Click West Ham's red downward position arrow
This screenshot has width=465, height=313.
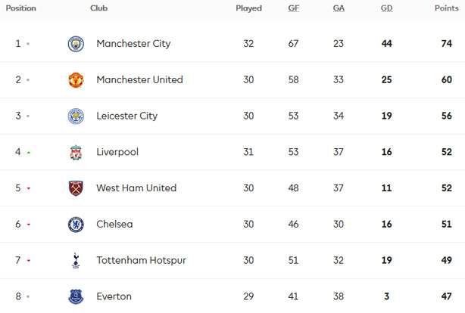pyautogui.click(x=29, y=188)
